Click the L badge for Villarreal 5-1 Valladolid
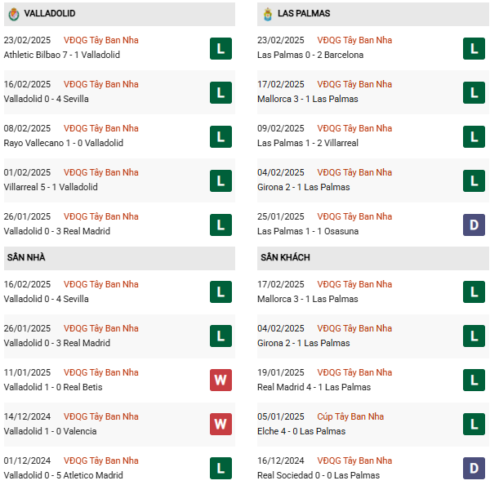The image size is (490, 485). (x=220, y=181)
